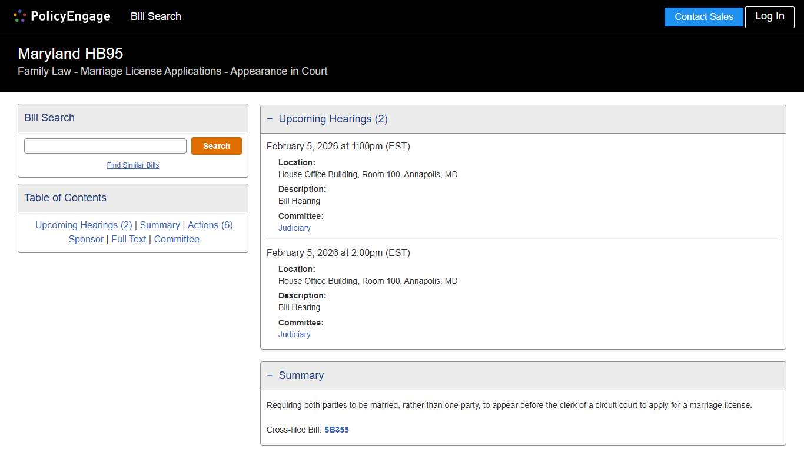804x452 pixels.
Task: Jump to Actions (6) section link
Action: pyautogui.click(x=210, y=225)
